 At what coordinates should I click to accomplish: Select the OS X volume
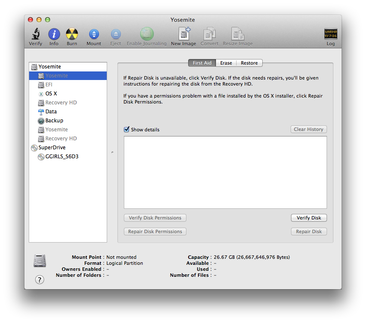click(68, 94)
